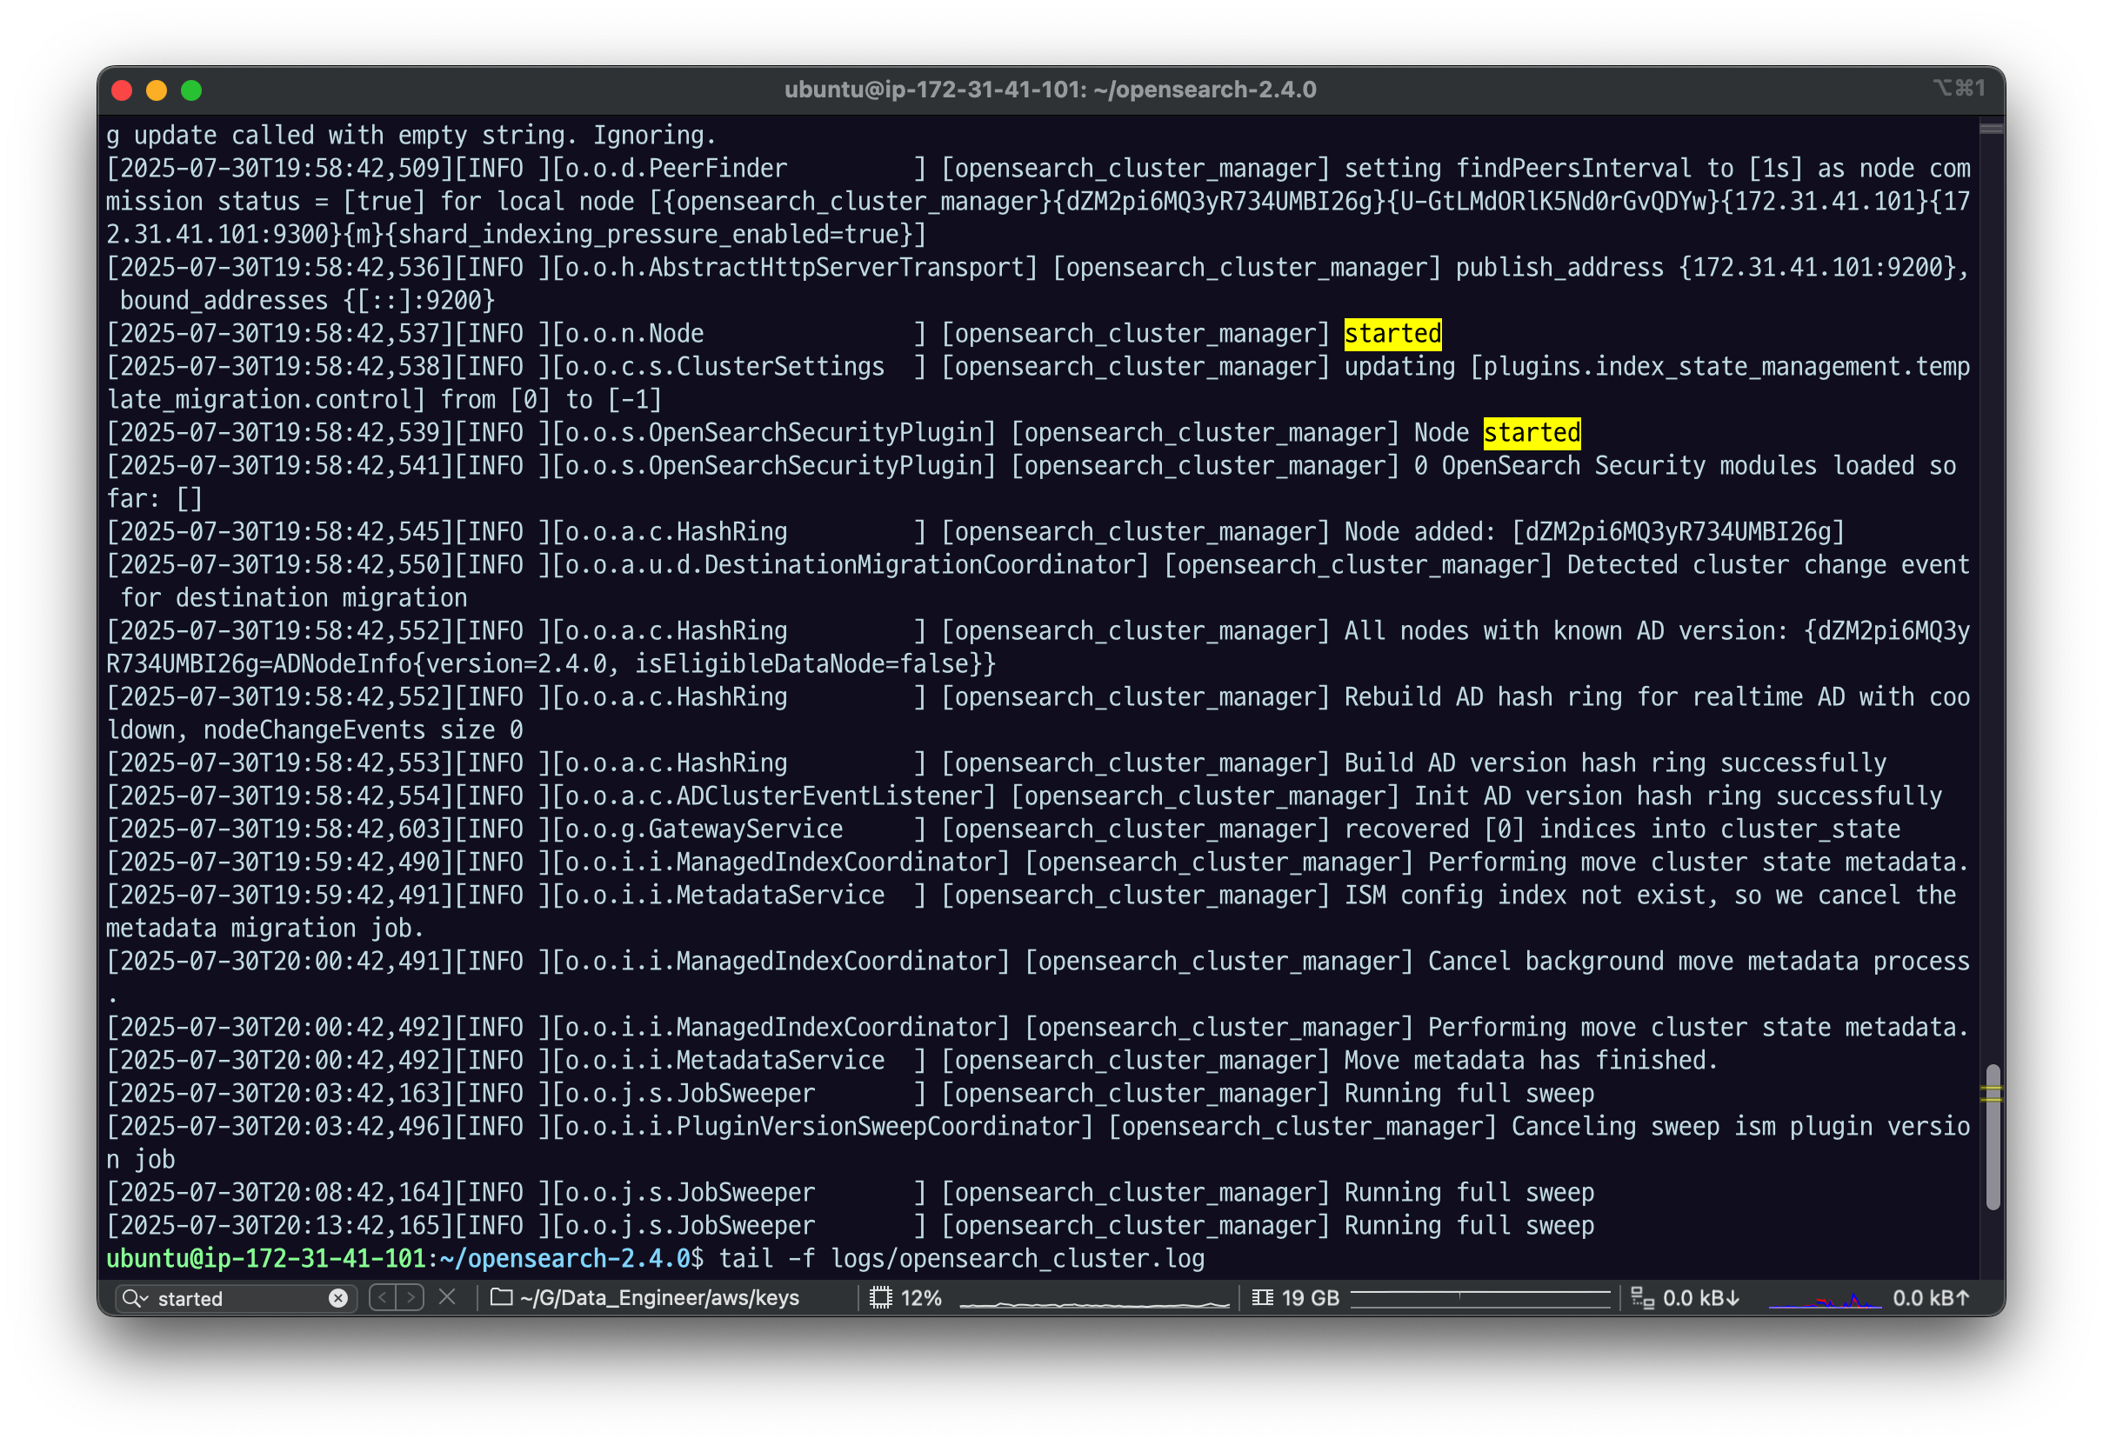Click the network activity graph
2103x1445 pixels.
coord(1825,1300)
